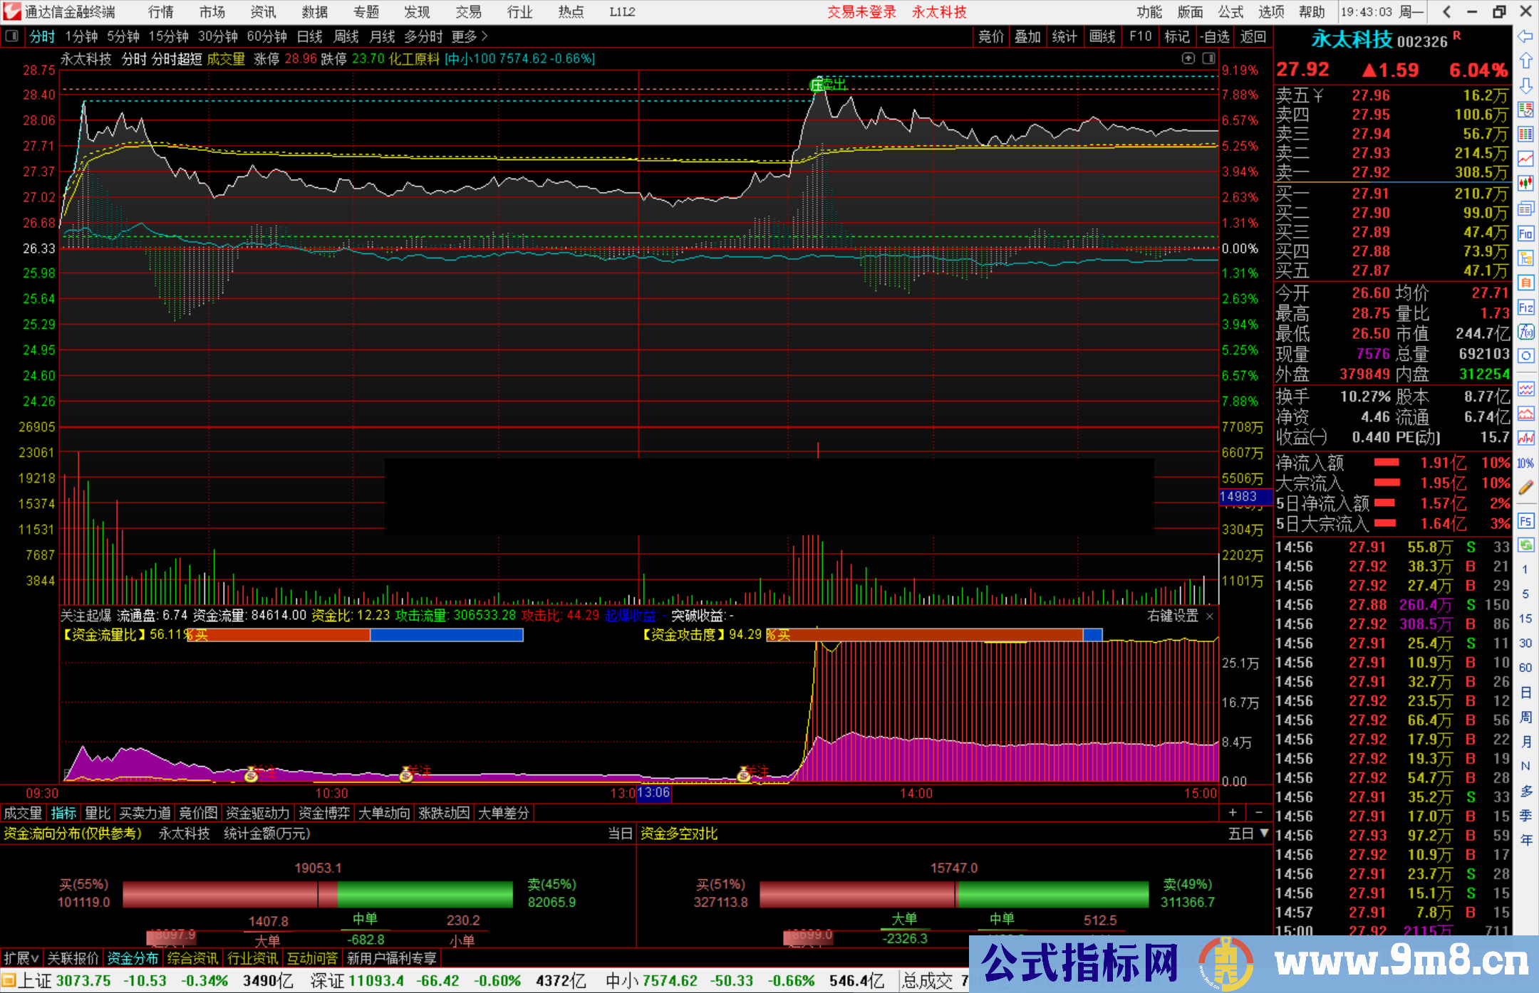Switch to the 资金博弈 indicator tab
The width and height of the screenshot is (1539, 993).
[x=325, y=813]
